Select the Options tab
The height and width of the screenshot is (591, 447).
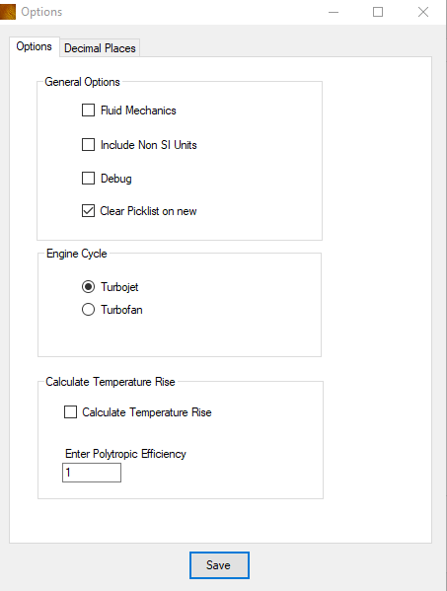34,46
